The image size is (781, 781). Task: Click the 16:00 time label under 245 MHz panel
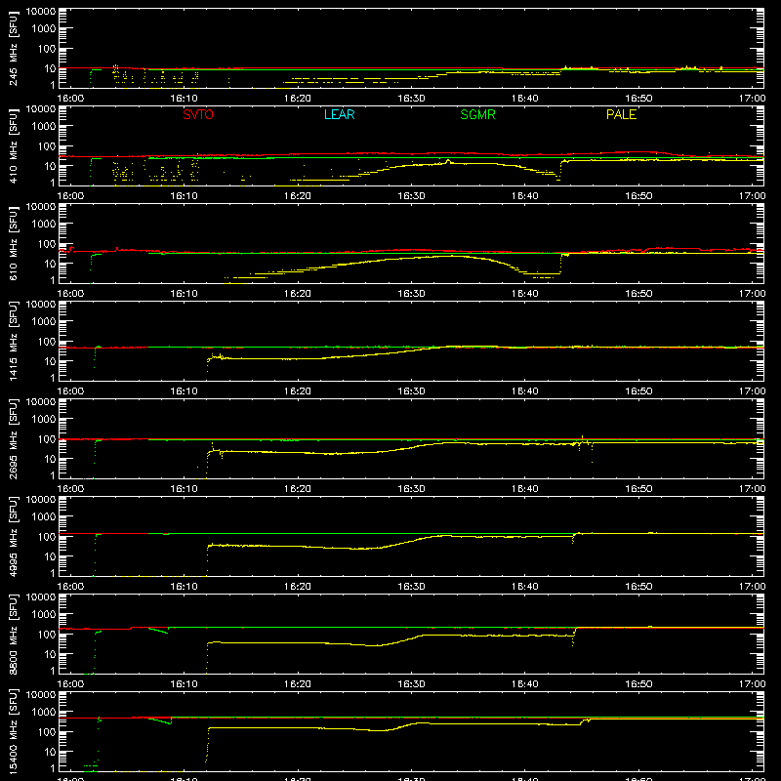pyautogui.click(x=70, y=99)
